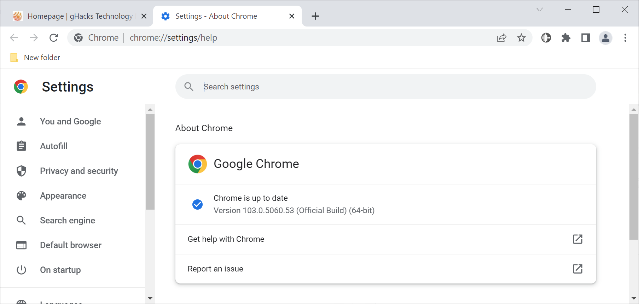Image resolution: width=639 pixels, height=304 pixels.
Task: Click the magnifier icon in Search settings
Action: point(189,87)
